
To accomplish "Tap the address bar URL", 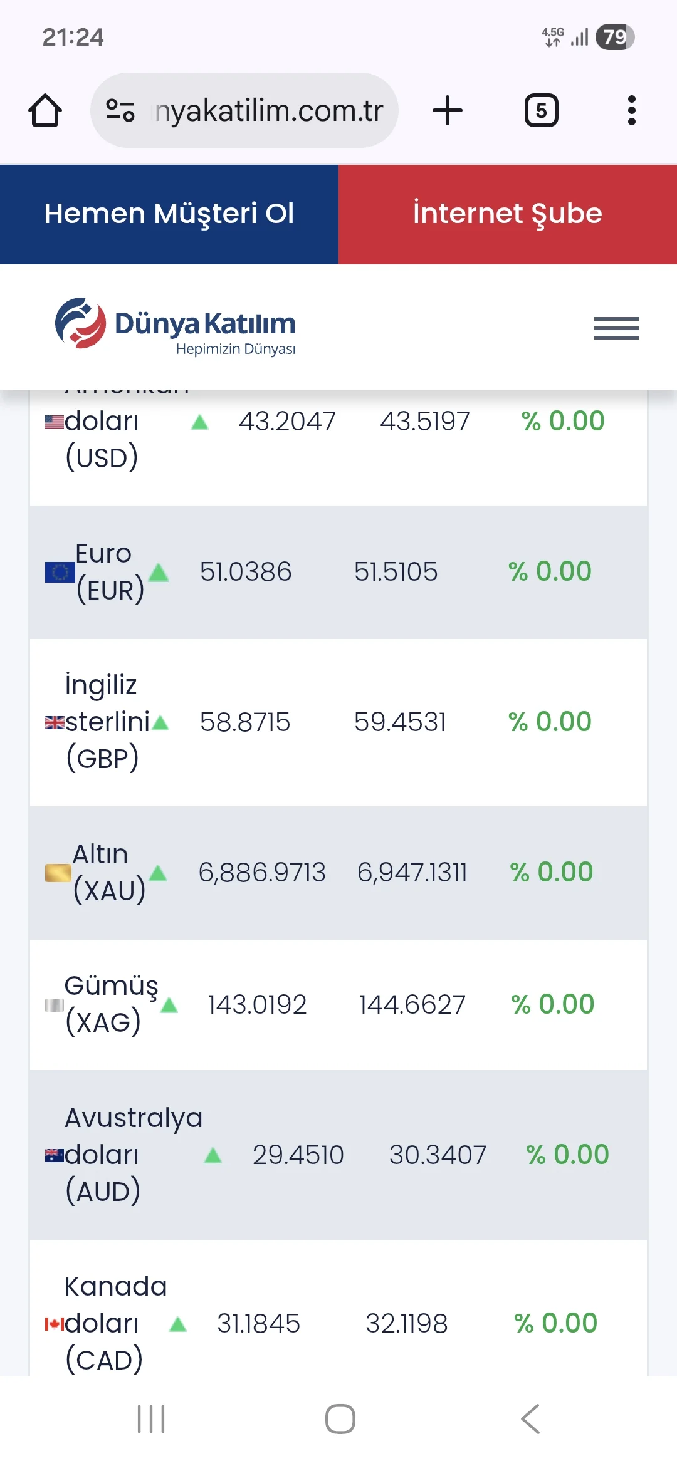I will tap(270, 111).
